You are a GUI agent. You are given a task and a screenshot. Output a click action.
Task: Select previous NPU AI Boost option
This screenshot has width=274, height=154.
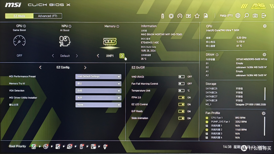pos(53,56)
